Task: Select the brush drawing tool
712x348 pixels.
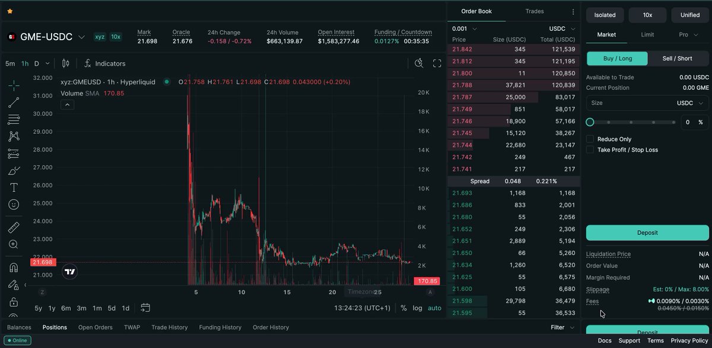Action: (x=14, y=170)
